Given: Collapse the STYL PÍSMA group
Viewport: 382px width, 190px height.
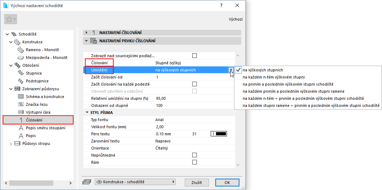Looking at the screenshot, I should (x=87, y=113).
